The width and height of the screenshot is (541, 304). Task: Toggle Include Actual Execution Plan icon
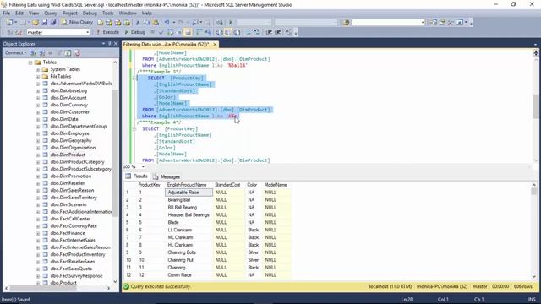click(199, 32)
